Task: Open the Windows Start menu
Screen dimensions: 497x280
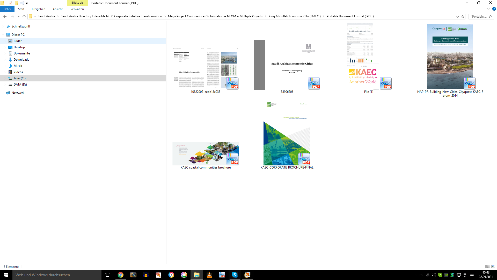Action: (x=6, y=275)
